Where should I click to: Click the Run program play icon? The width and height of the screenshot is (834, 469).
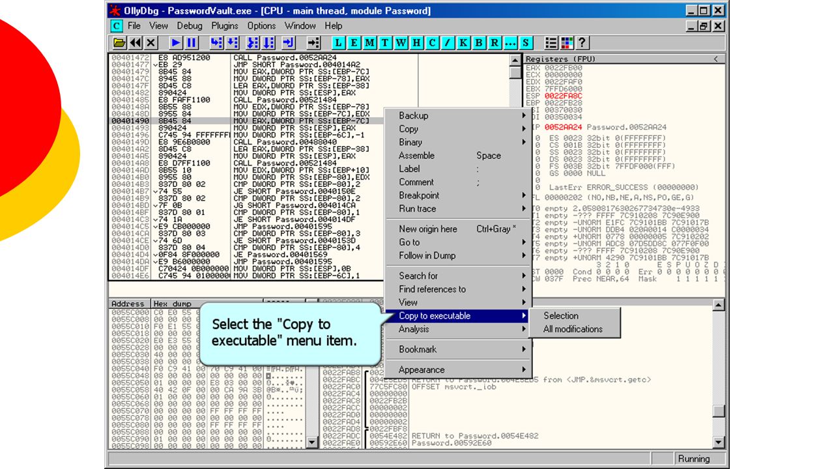tap(176, 43)
